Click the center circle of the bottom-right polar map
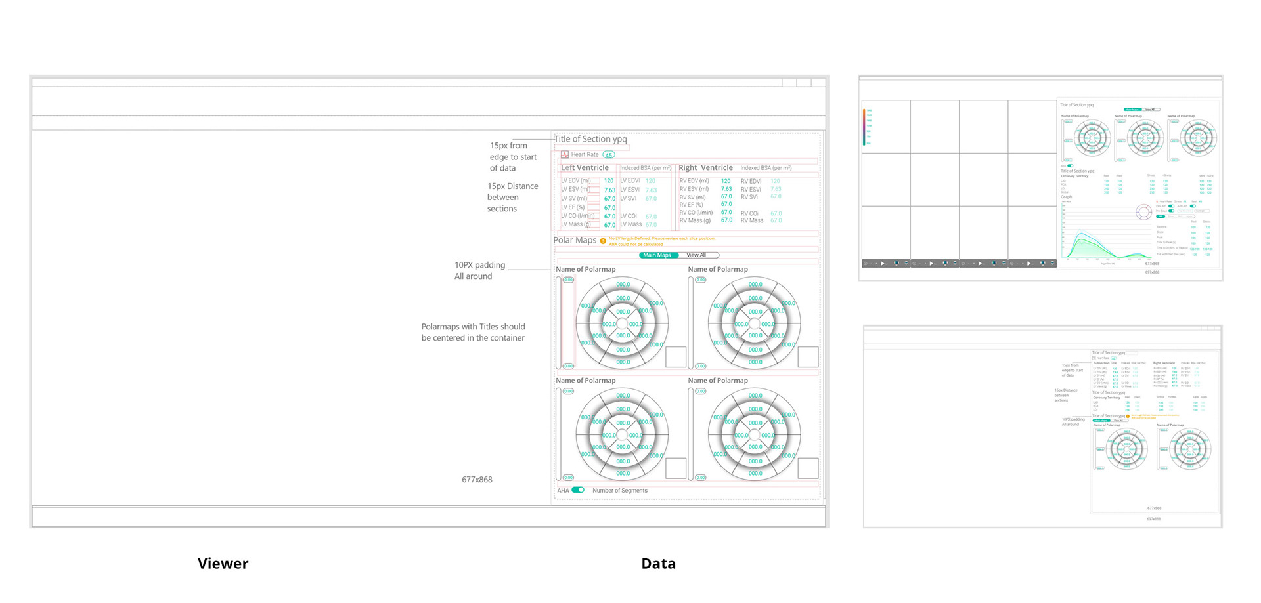This screenshot has height=603, width=1261. [755, 435]
